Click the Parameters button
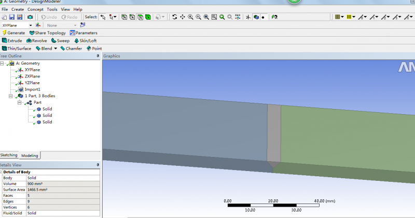The height and width of the screenshot is (218, 415). (83, 33)
